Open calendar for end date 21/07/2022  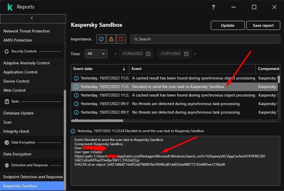(x=186, y=54)
